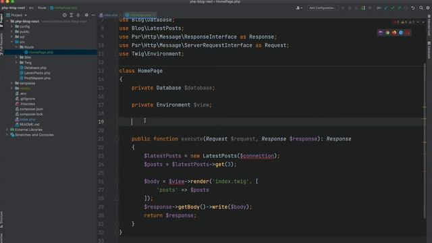The height and width of the screenshot is (243, 432).
Task: Select Database.php in project tree
Action: tap(33, 67)
